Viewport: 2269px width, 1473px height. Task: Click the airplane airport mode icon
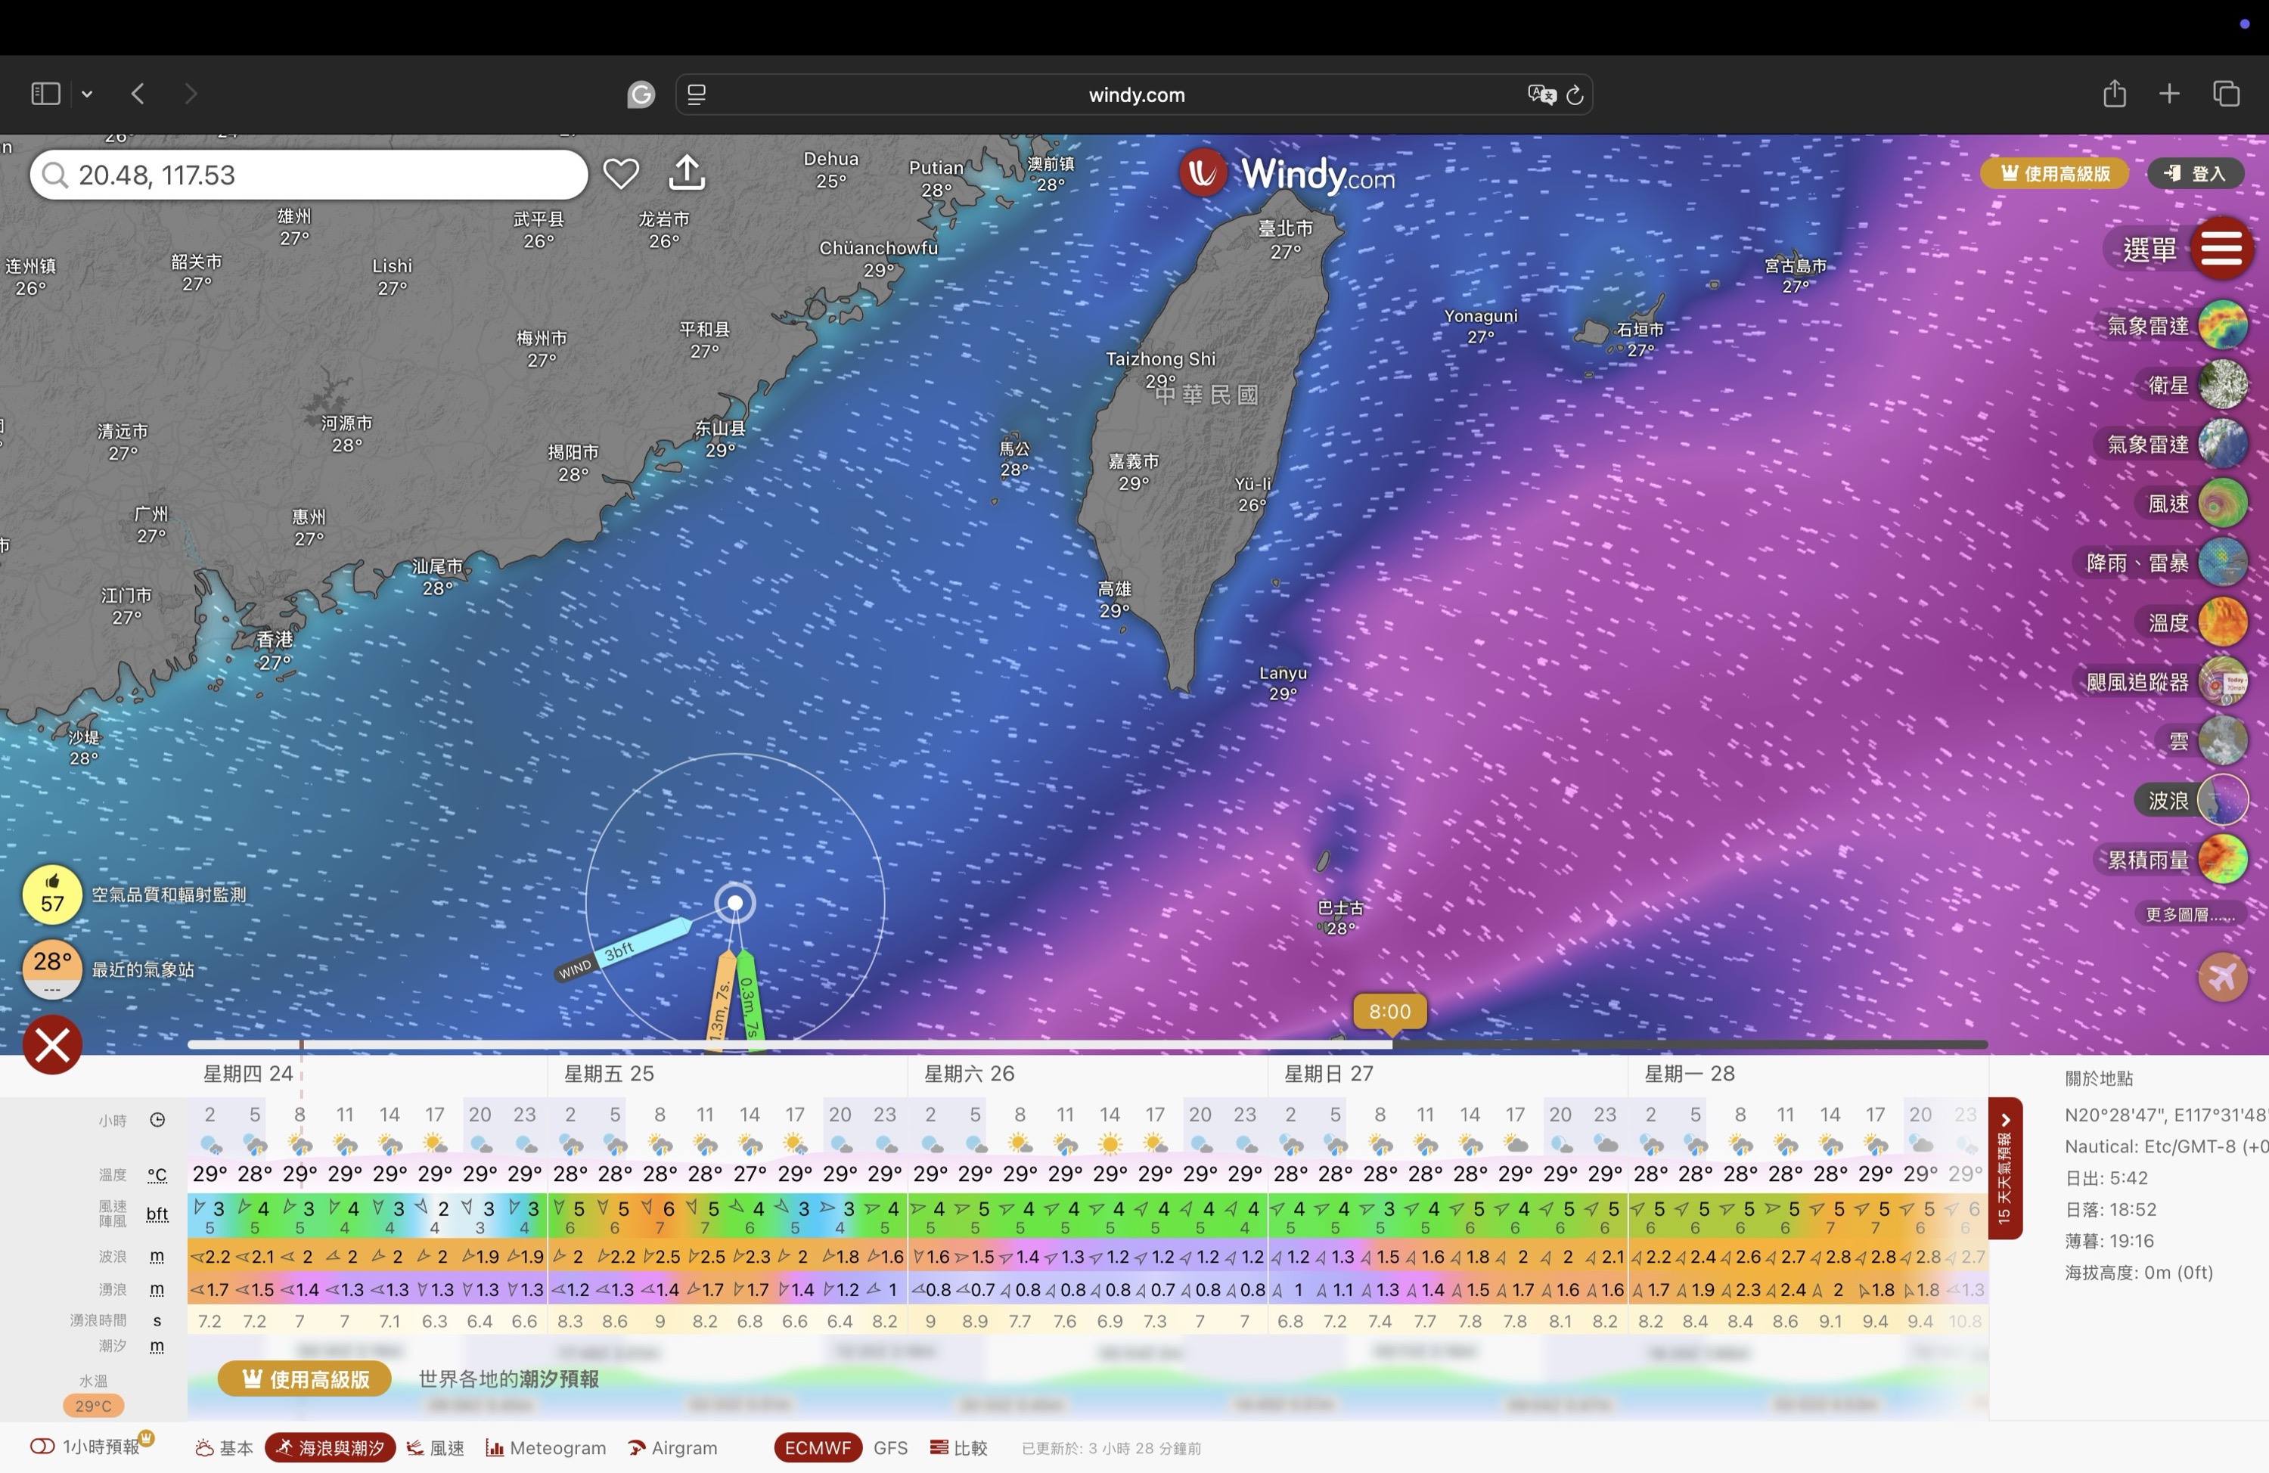point(2222,977)
